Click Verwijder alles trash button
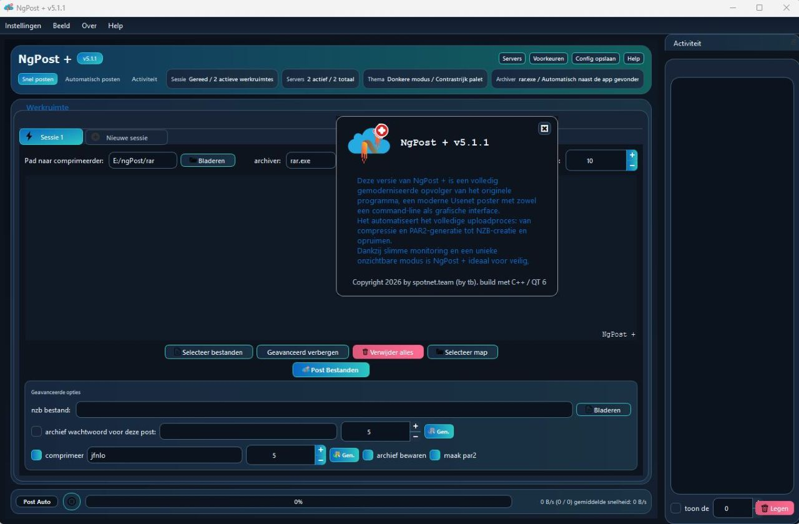This screenshot has width=799, height=524. [x=388, y=352]
